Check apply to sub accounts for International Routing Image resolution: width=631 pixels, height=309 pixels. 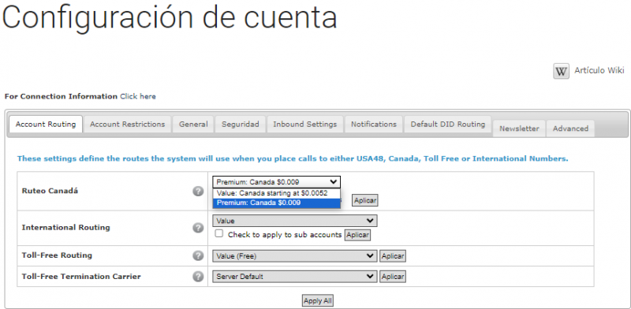tap(219, 234)
